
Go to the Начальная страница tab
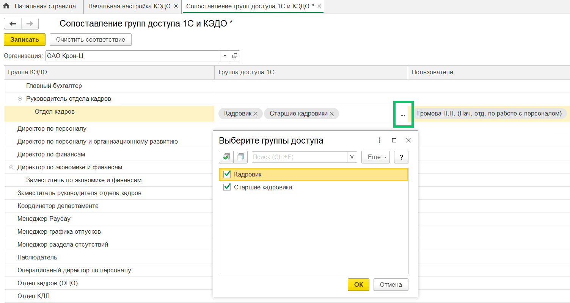click(45, 6)
